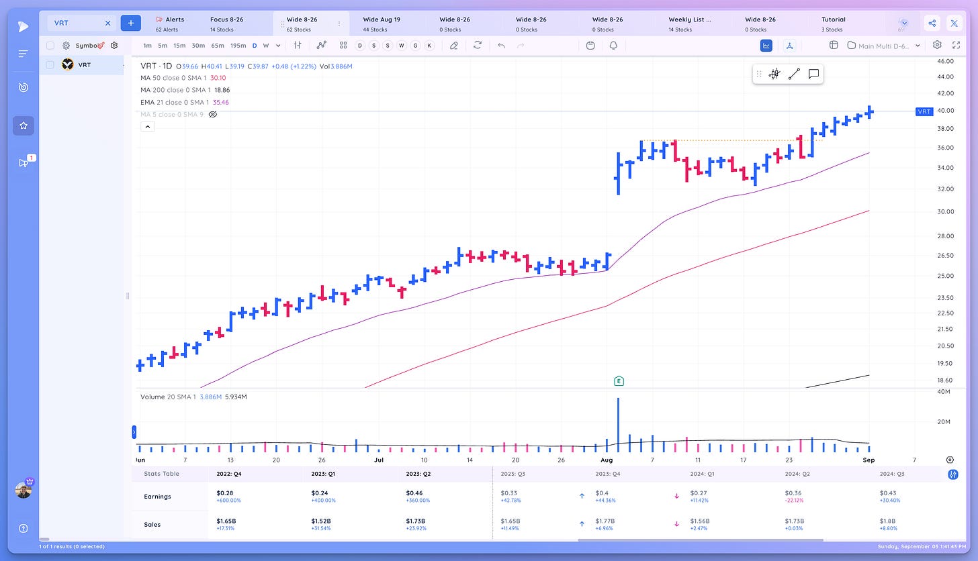Select the eraser tool icon
The height and width of the screenshot is (561, 978).
click(x=454, y=46)
